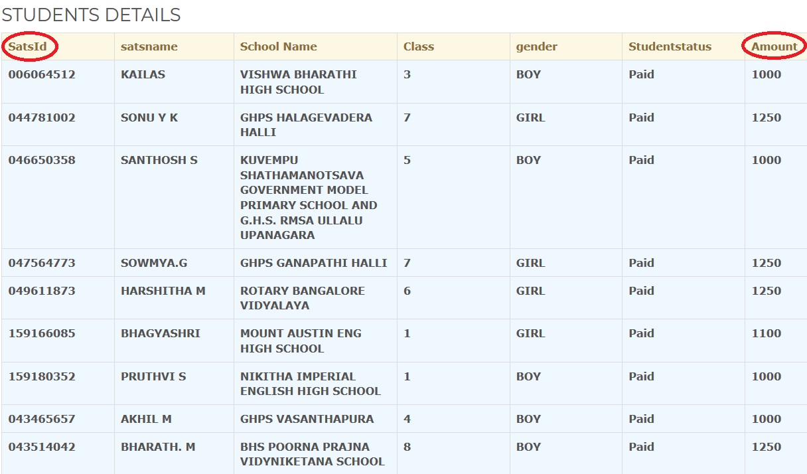Click the School Name column header
This screenshot has height=474, width=807.
tap(279, 46)
